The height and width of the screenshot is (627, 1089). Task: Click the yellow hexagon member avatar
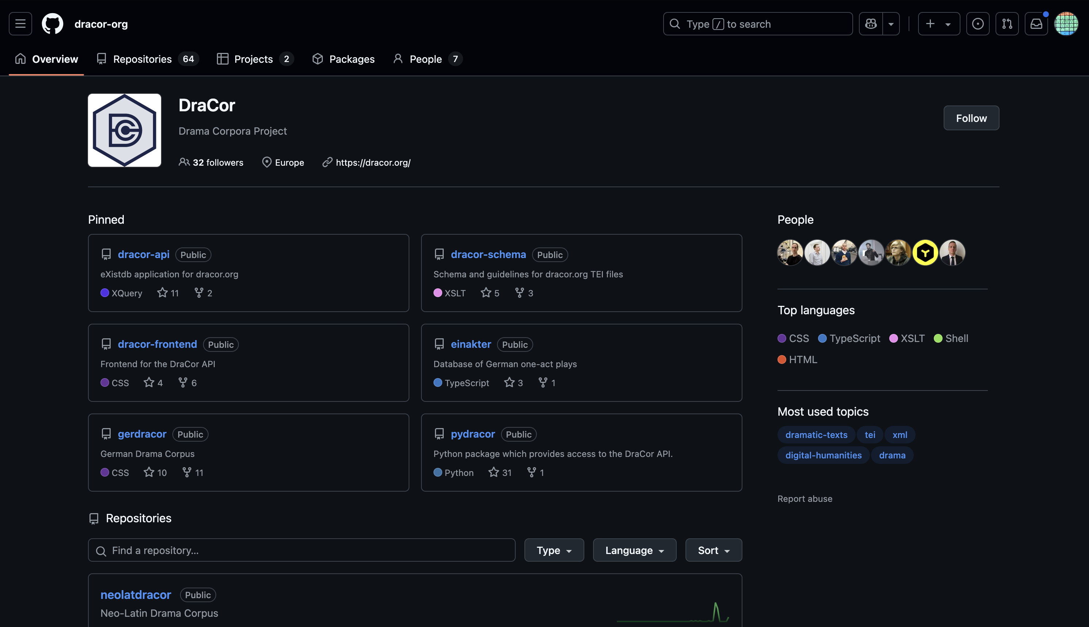tap(925, 253)
